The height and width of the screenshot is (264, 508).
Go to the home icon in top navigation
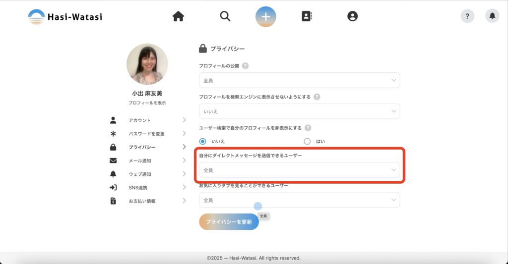pyautogui.click(x=178, y=16)
